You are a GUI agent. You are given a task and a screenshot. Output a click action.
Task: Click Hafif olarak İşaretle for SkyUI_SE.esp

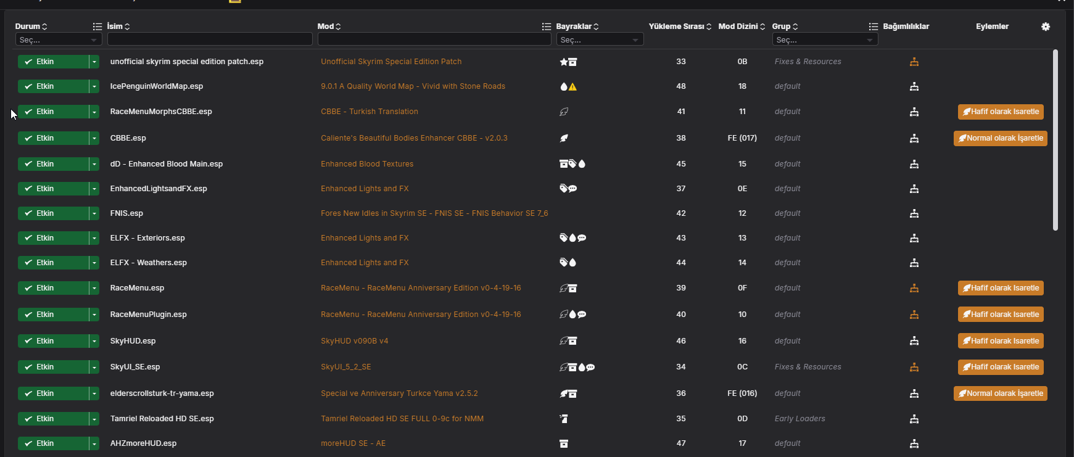coord(1001,367)
